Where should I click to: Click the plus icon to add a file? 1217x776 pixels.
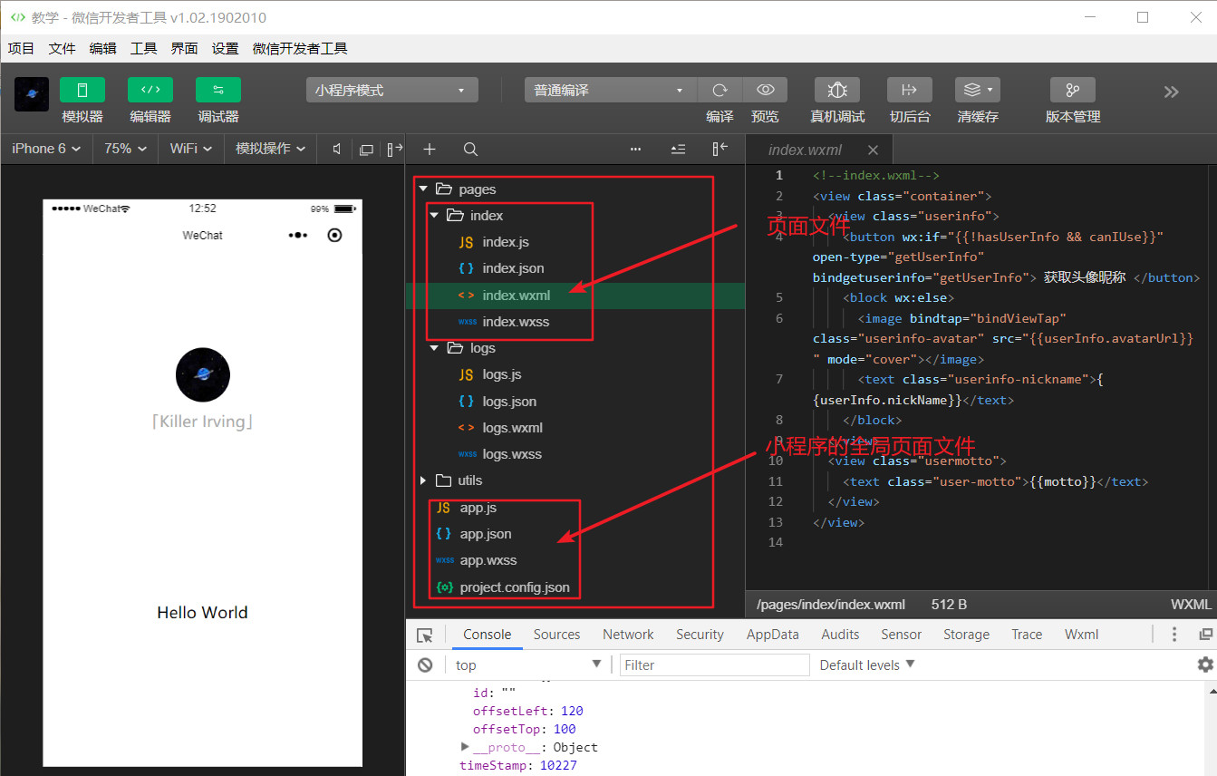coord(430,150)
